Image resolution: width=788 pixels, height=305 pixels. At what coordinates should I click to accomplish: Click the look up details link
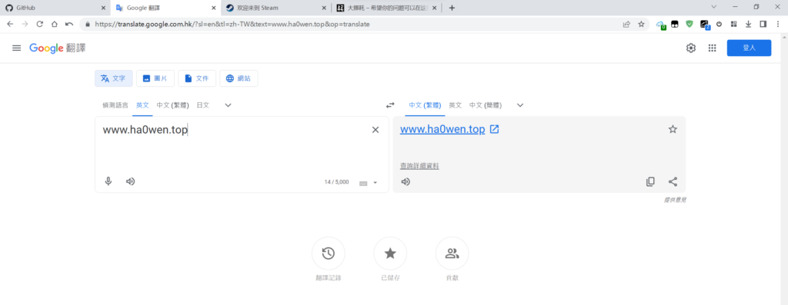point(419,166)
